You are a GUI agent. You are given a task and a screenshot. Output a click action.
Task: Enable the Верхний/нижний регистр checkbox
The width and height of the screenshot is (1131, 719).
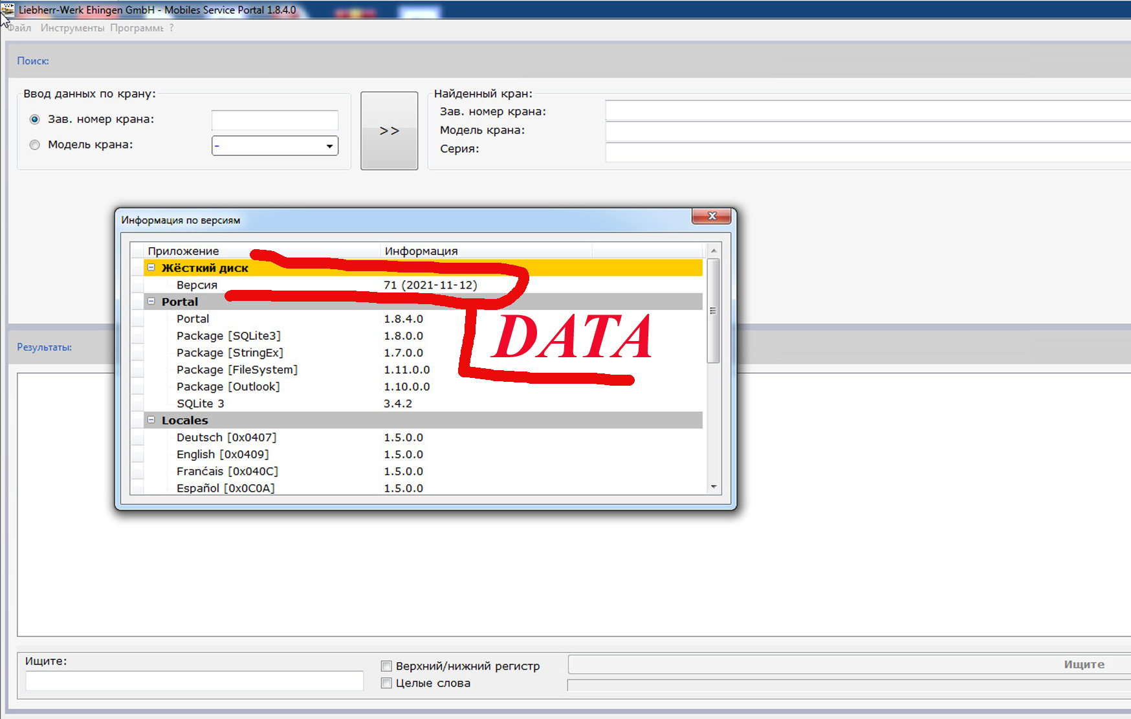386,666
